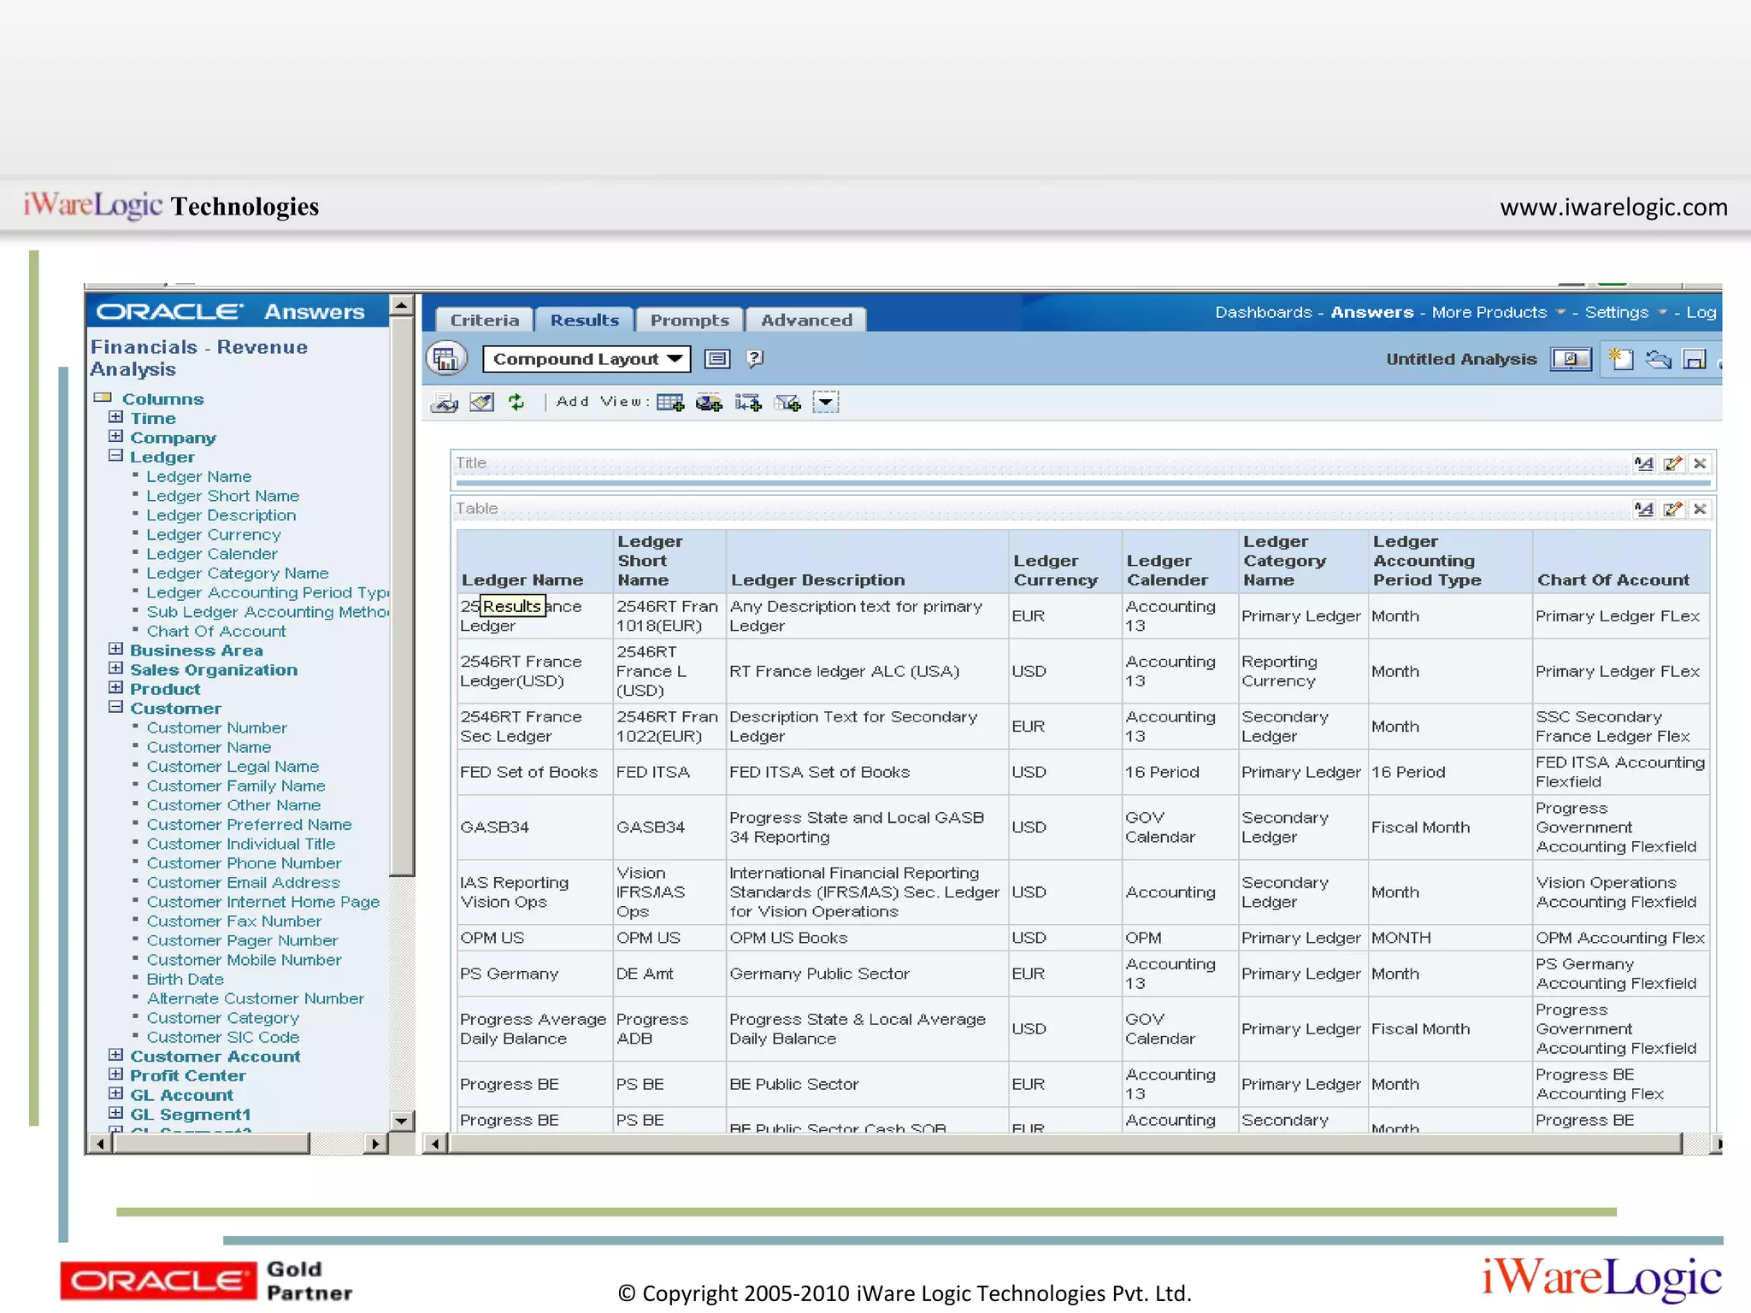Click scroll up arrow of left panel

pos(401,305)
